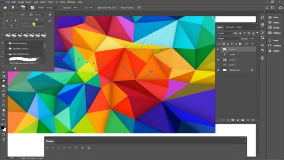Switch to the Channels tab

point(230,27)
